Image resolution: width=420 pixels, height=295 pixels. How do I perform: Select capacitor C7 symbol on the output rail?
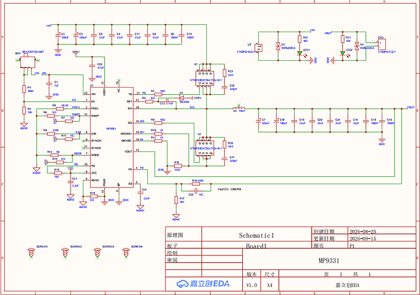click(x=259, y=121)
